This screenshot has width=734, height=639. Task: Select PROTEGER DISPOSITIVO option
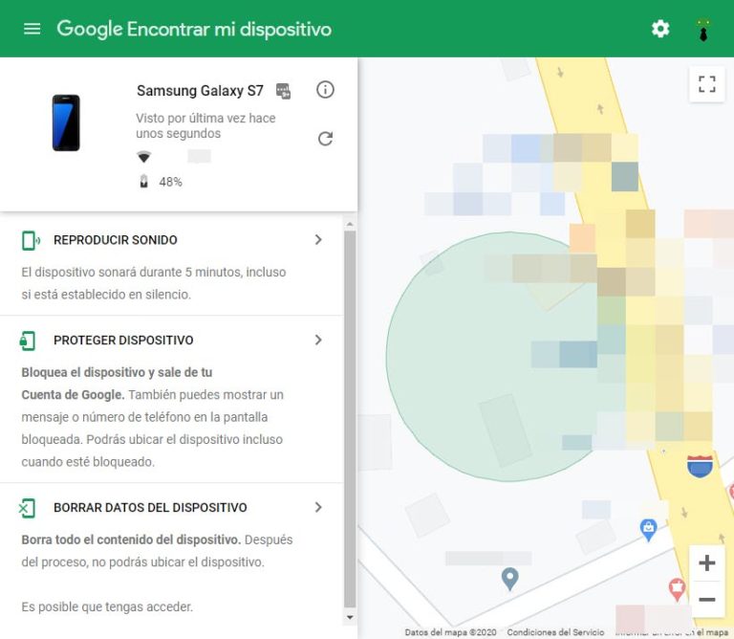[123, 341]
